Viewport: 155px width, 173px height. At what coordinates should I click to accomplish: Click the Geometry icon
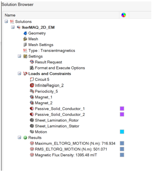[25, 33]
